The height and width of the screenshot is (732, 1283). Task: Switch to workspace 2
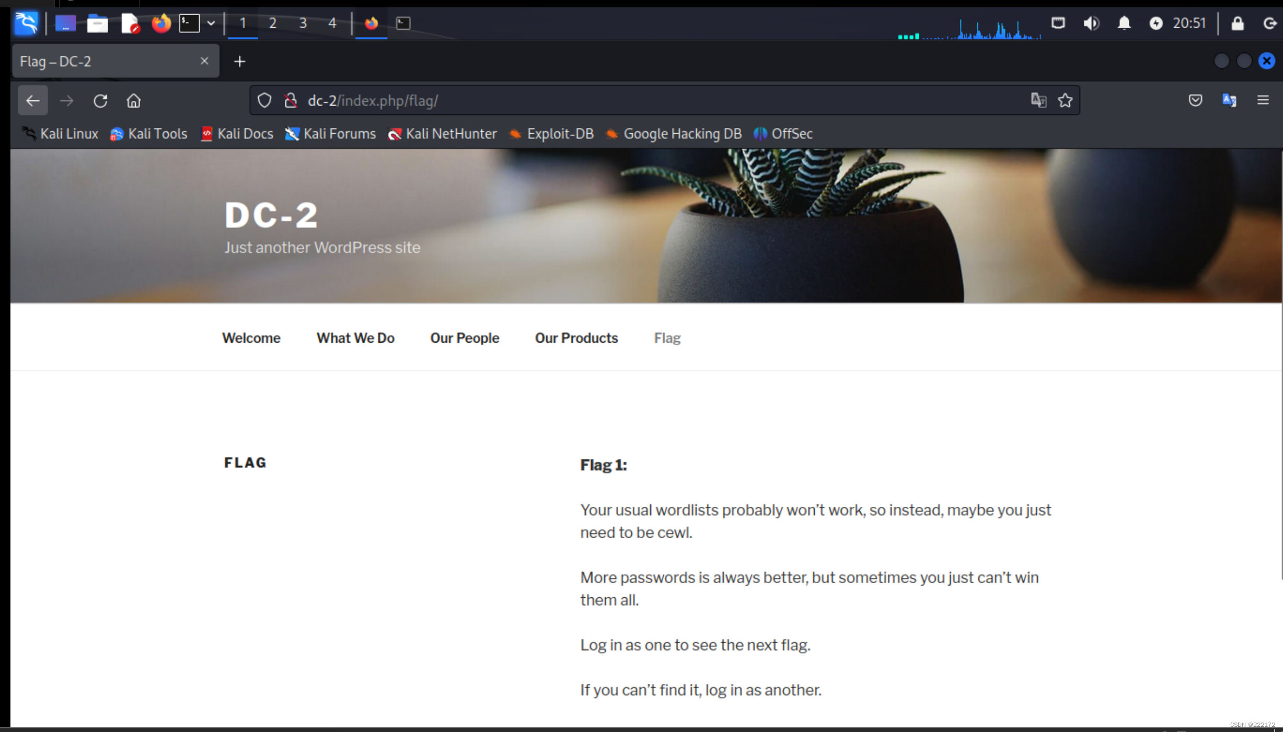click(272, 23)
